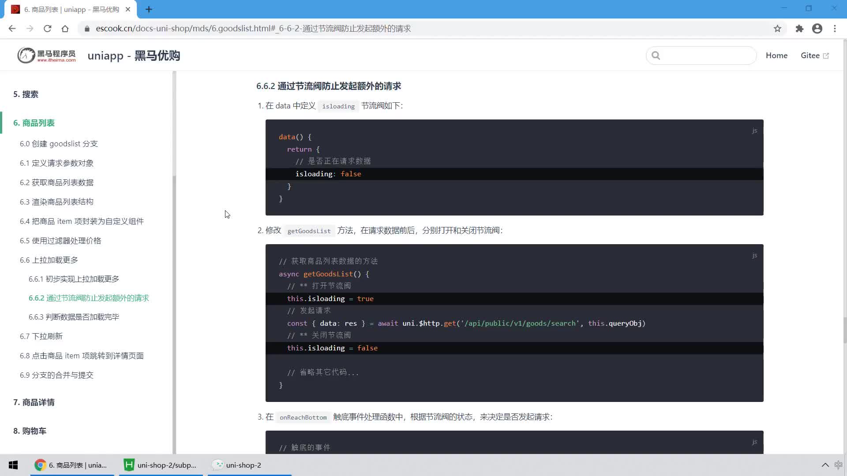Click the uniapp - 黑马优购 site title

click(x=134, y=56)
